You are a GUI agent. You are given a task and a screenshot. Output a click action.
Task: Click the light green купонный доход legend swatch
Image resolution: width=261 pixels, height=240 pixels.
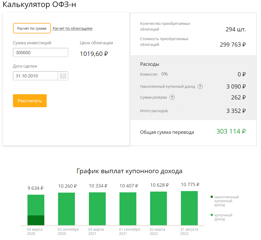coord(212,215)
